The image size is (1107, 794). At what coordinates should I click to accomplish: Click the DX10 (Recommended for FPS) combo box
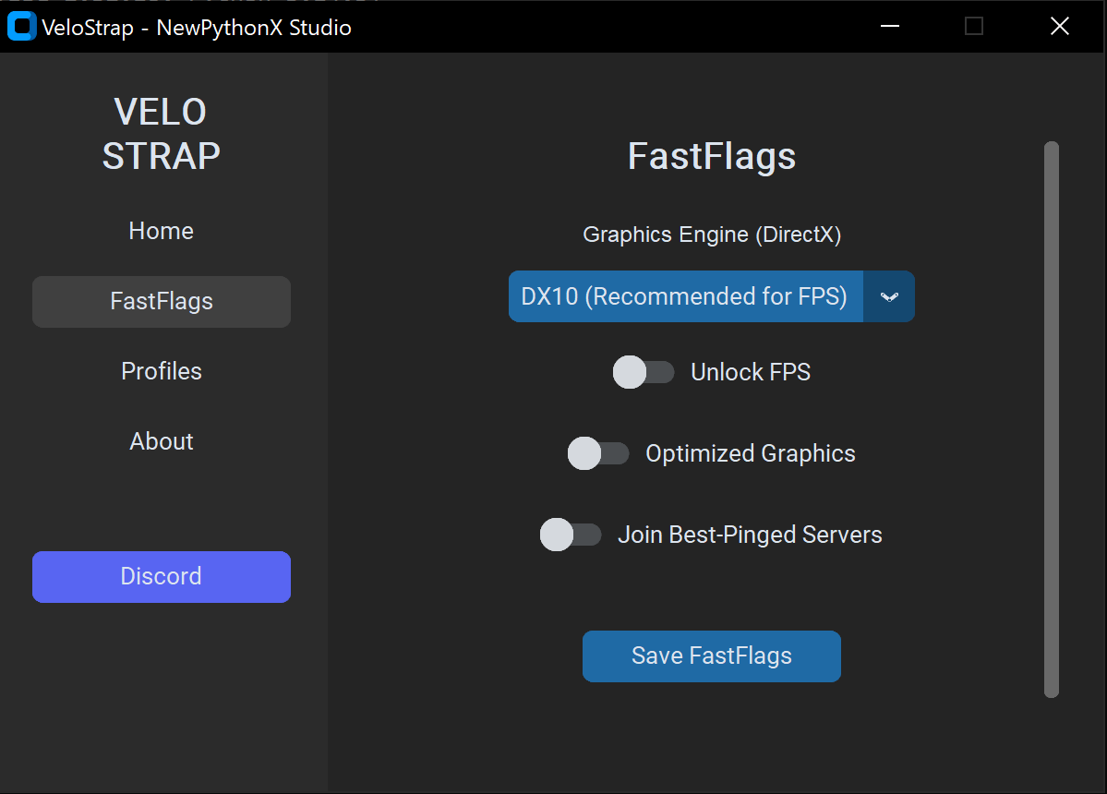(x=684, y=296)
